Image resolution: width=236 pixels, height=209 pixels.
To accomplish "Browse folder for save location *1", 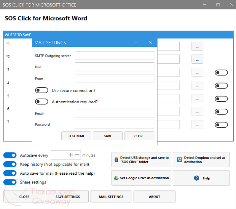I will [197, 46].
